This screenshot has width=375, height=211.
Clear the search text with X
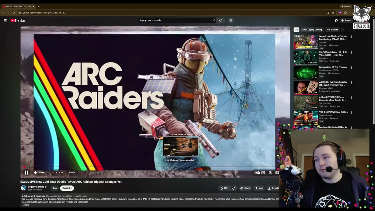[214, 20]
